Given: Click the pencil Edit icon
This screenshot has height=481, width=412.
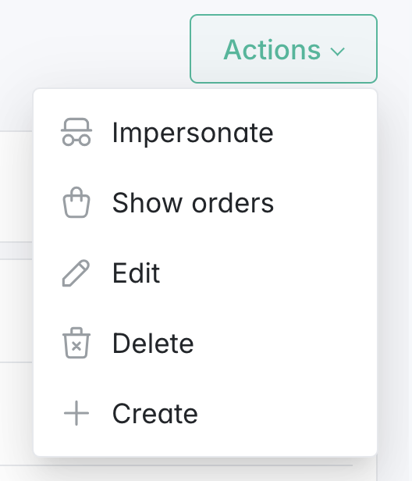Looking at the screenshot, I should point(76,273).
